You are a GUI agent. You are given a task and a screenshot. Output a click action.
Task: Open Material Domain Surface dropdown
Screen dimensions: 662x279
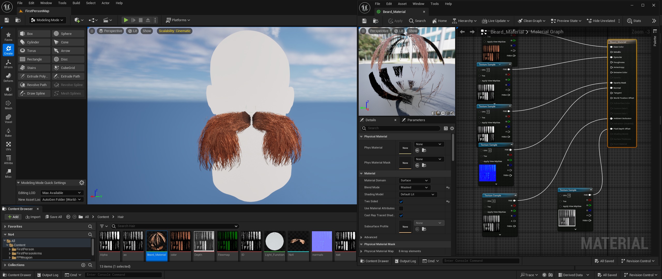pos(415,180)
